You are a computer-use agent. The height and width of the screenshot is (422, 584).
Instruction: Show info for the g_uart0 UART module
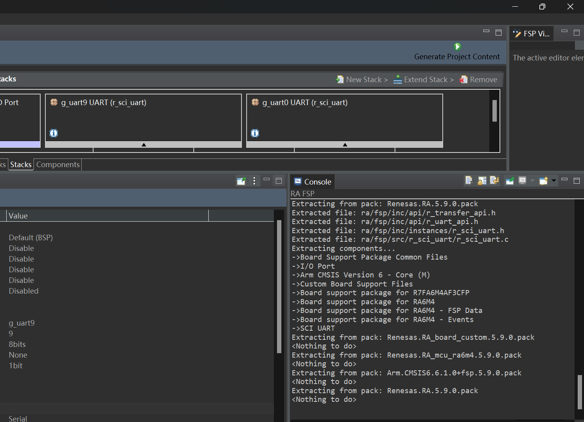point(255,133)
